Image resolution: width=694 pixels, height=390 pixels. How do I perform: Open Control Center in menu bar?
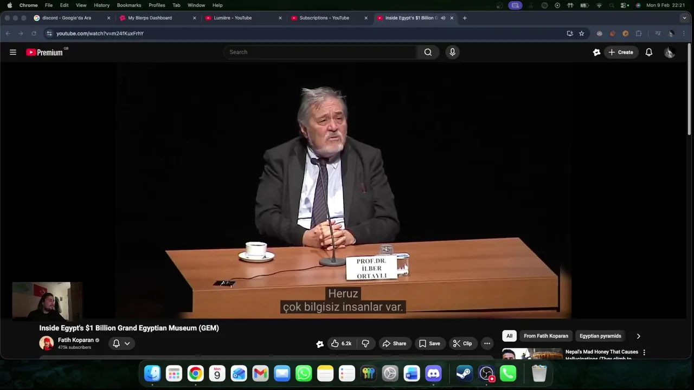625,5
